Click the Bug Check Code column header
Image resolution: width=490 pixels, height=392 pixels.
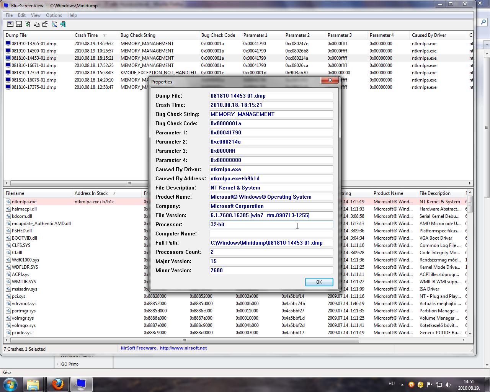point(220,35)
